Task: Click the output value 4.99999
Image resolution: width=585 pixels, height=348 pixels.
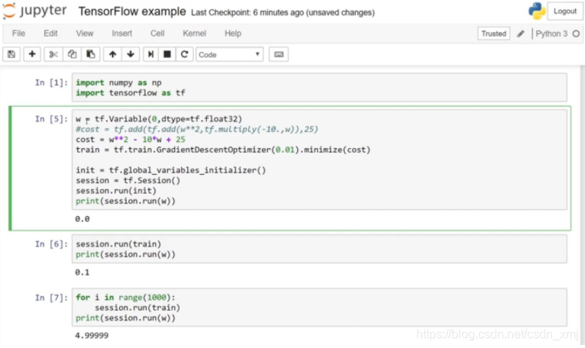Action: click(92, 335)
